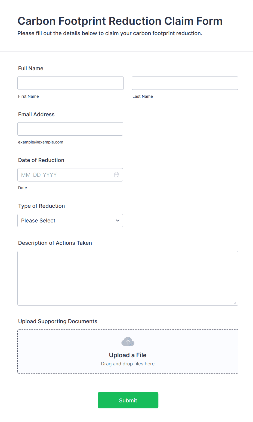This screenshot has height=422, width=253.
Task: Click the cloud upload icon
Action: pos(128,342)
